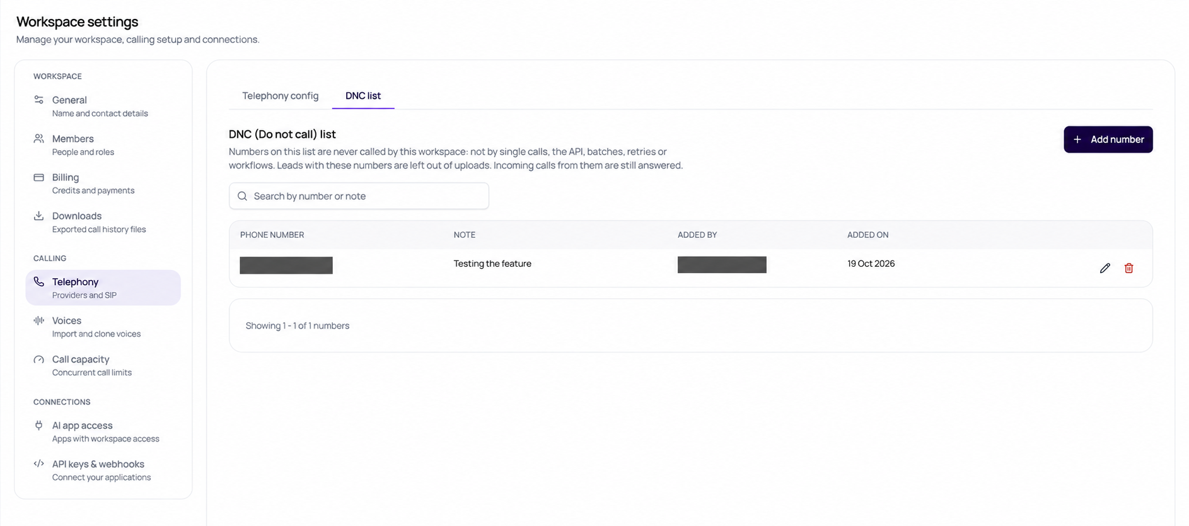Image resolution: width=1189 pixels, height=526 pixels.
Task: Add a new number to DNC list
Action: pyautogui.click(x=1108, y=139)
